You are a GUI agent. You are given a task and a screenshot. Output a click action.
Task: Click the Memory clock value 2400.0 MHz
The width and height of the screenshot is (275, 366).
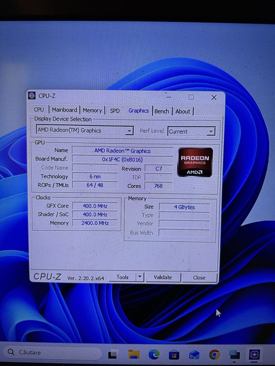95,223
